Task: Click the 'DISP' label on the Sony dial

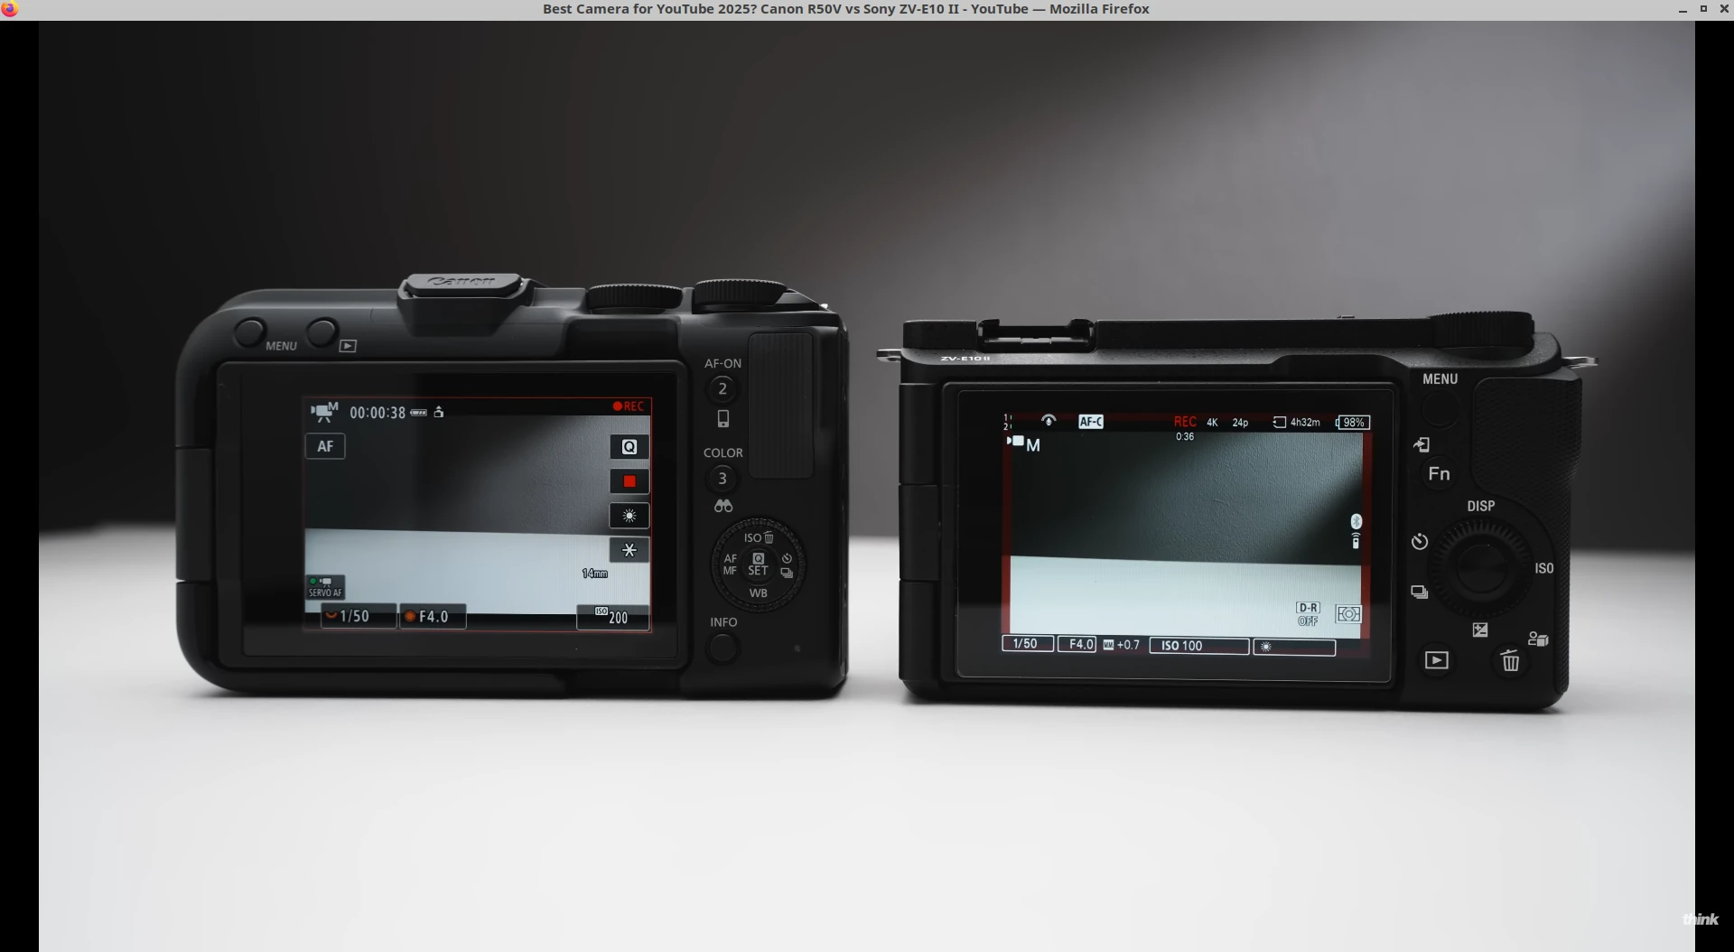Action: coord(1481,506)
